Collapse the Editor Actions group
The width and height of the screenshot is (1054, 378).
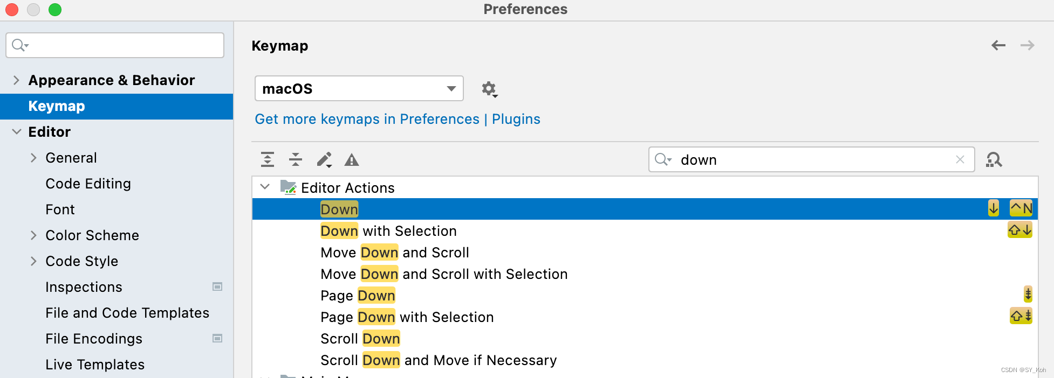click(265, 187)
